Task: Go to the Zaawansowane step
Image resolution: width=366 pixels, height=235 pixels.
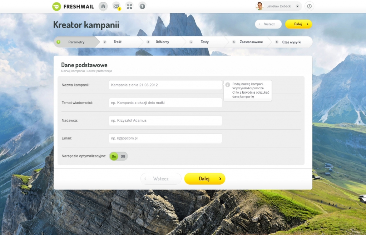Action: tap(251, 42)
